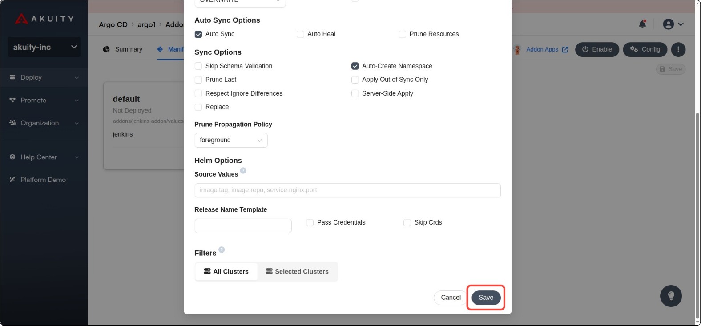
Task: Click the Akuity logo
Action: coord(44,19)
